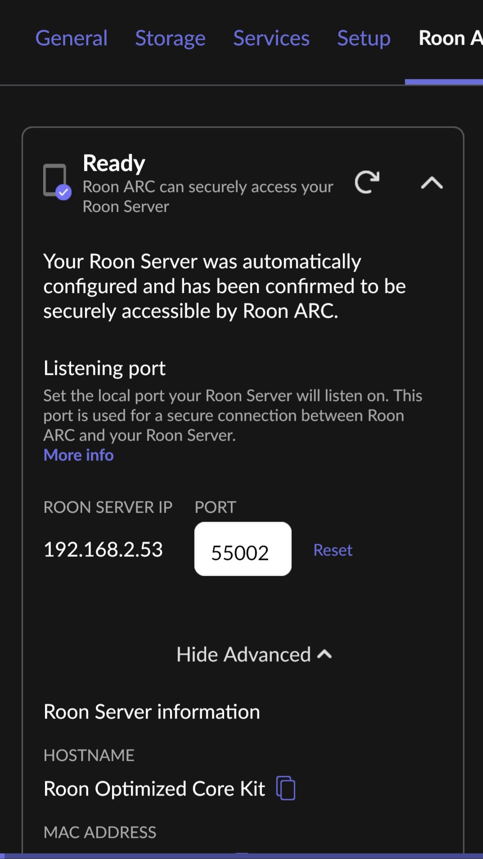Click the phone with checkmark status icon
This screenshot has width=483, height=859.
(x=57, y=182)
